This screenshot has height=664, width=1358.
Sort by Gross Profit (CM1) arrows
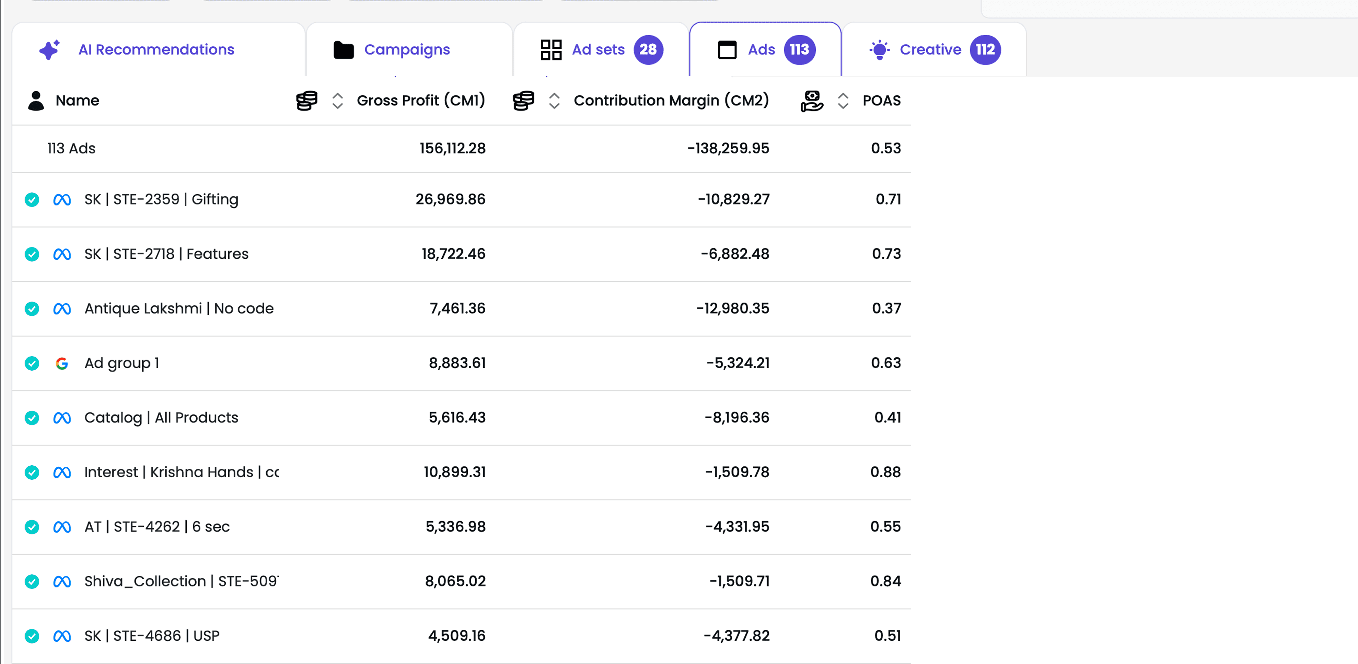click(x=338, y=101)
